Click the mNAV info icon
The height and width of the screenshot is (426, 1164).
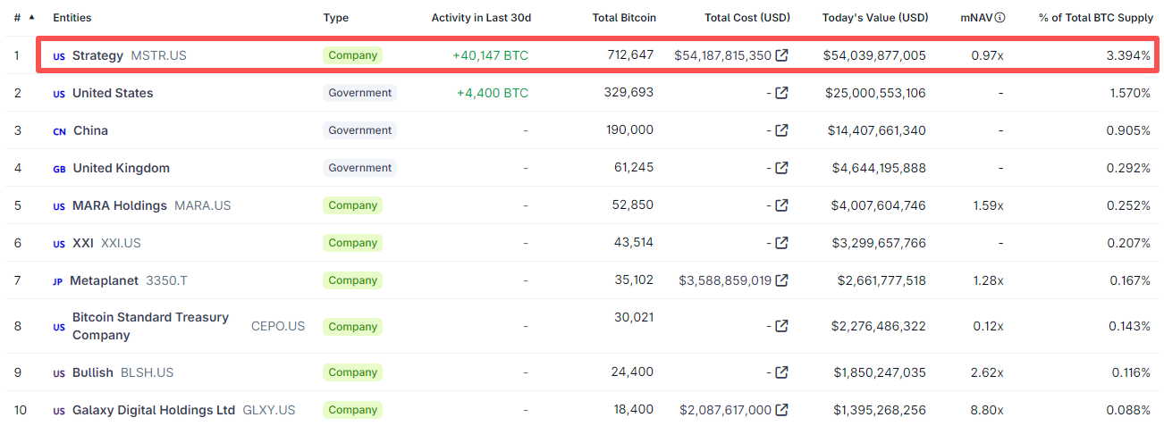pyautogui.click(x=1000, y=18)
